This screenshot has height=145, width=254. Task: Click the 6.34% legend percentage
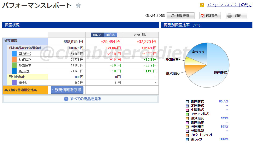pos(225,127)
